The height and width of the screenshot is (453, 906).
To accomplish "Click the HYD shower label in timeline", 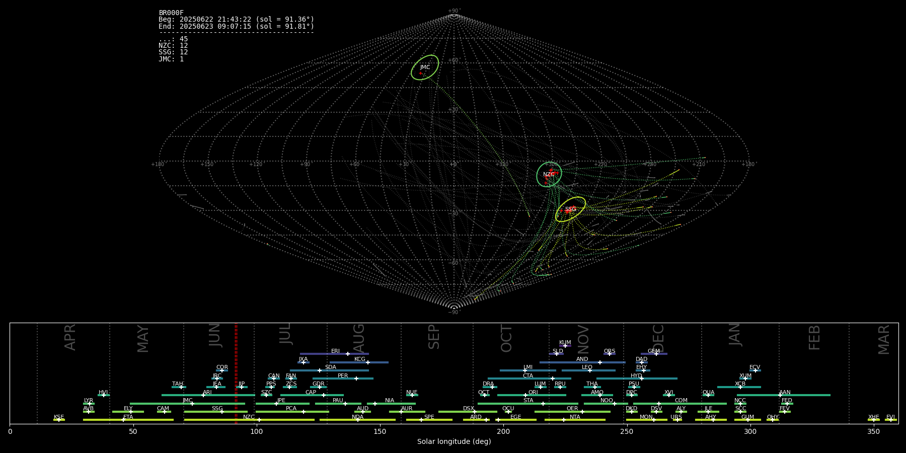I will click(x=636, y=376).
